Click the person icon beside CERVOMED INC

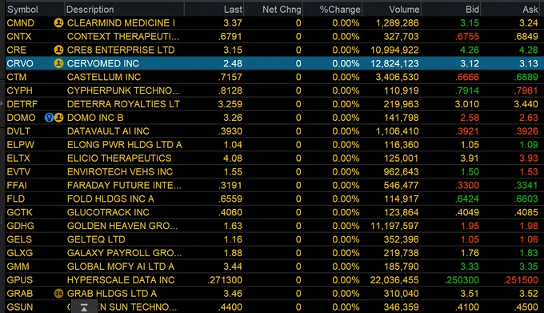pos(58,63)
